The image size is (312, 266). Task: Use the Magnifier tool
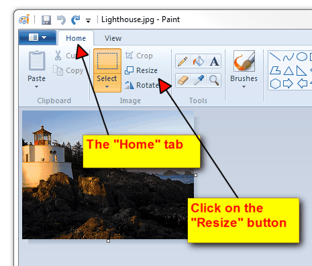pos(214,80)
